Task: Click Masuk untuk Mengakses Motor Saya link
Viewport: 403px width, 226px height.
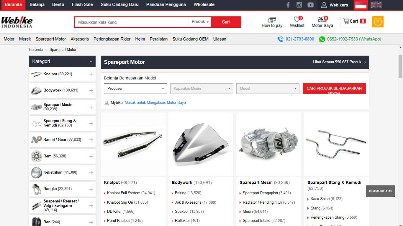Action: pyautogui.click(x=155, y=103)
